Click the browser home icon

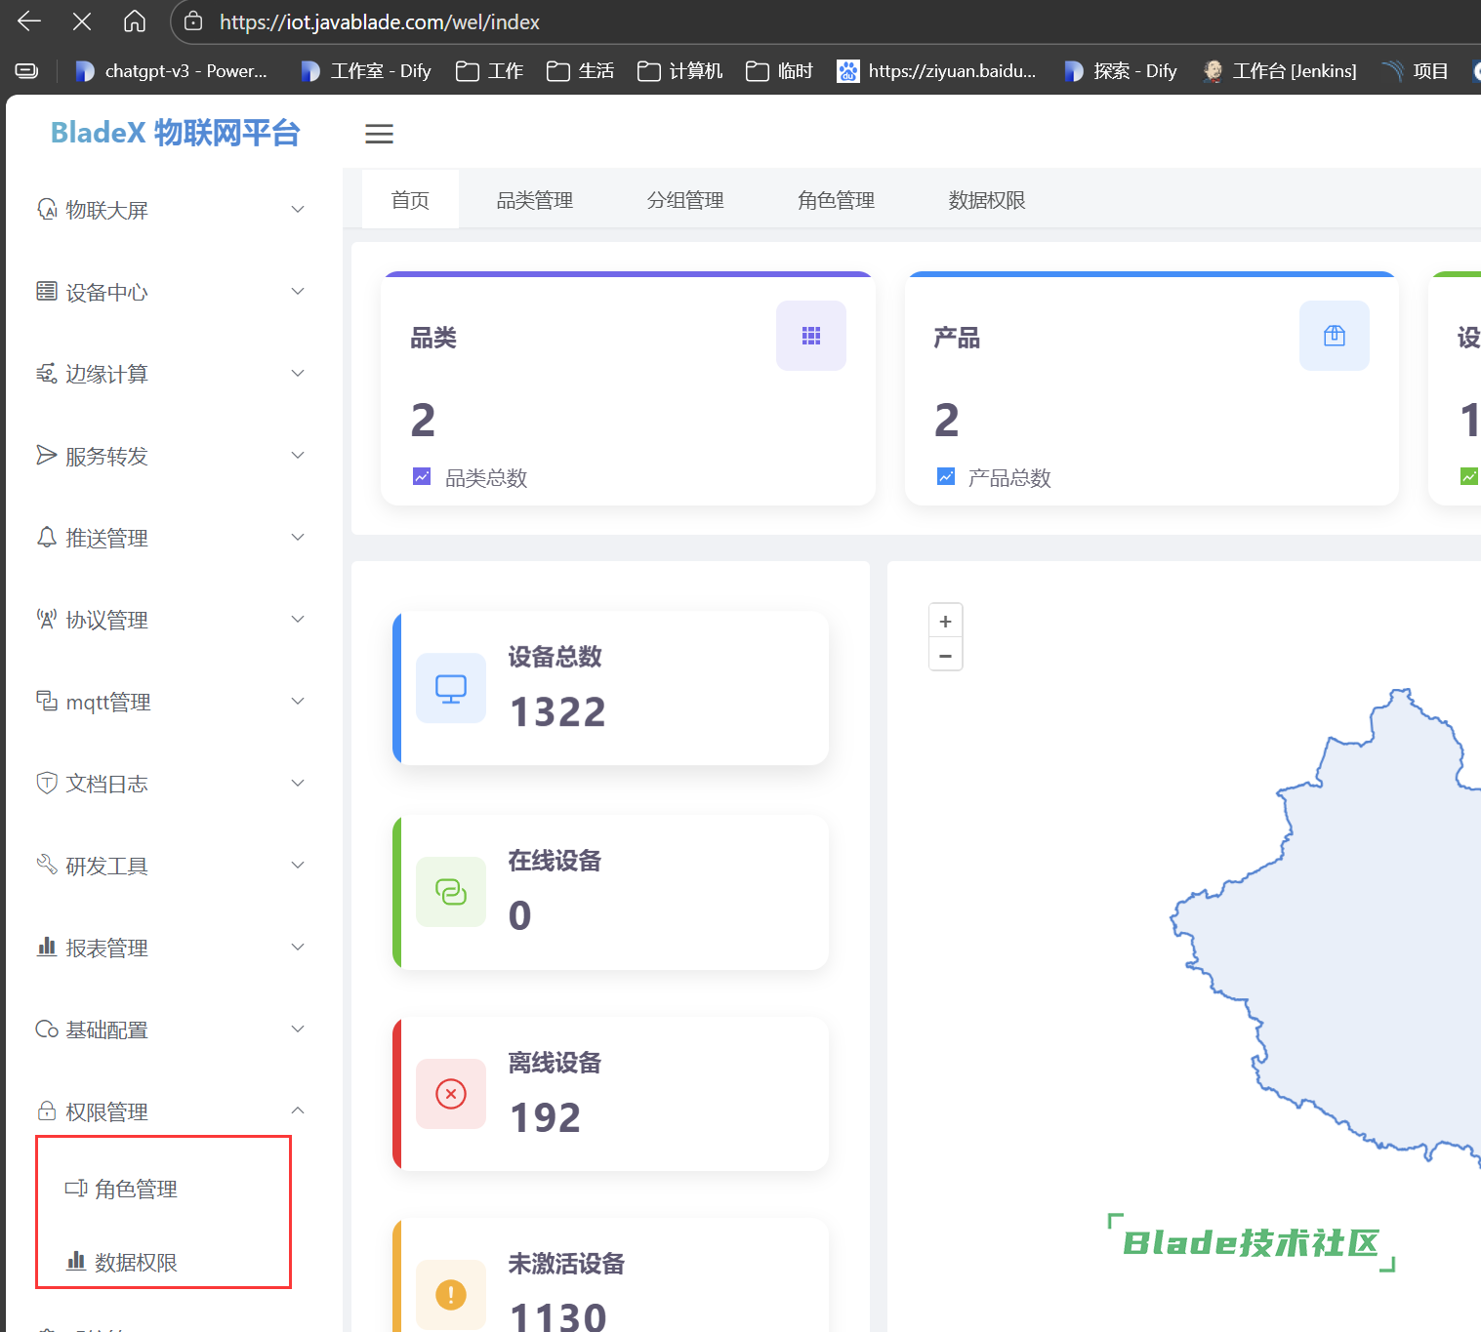click(x=135, y=21)
